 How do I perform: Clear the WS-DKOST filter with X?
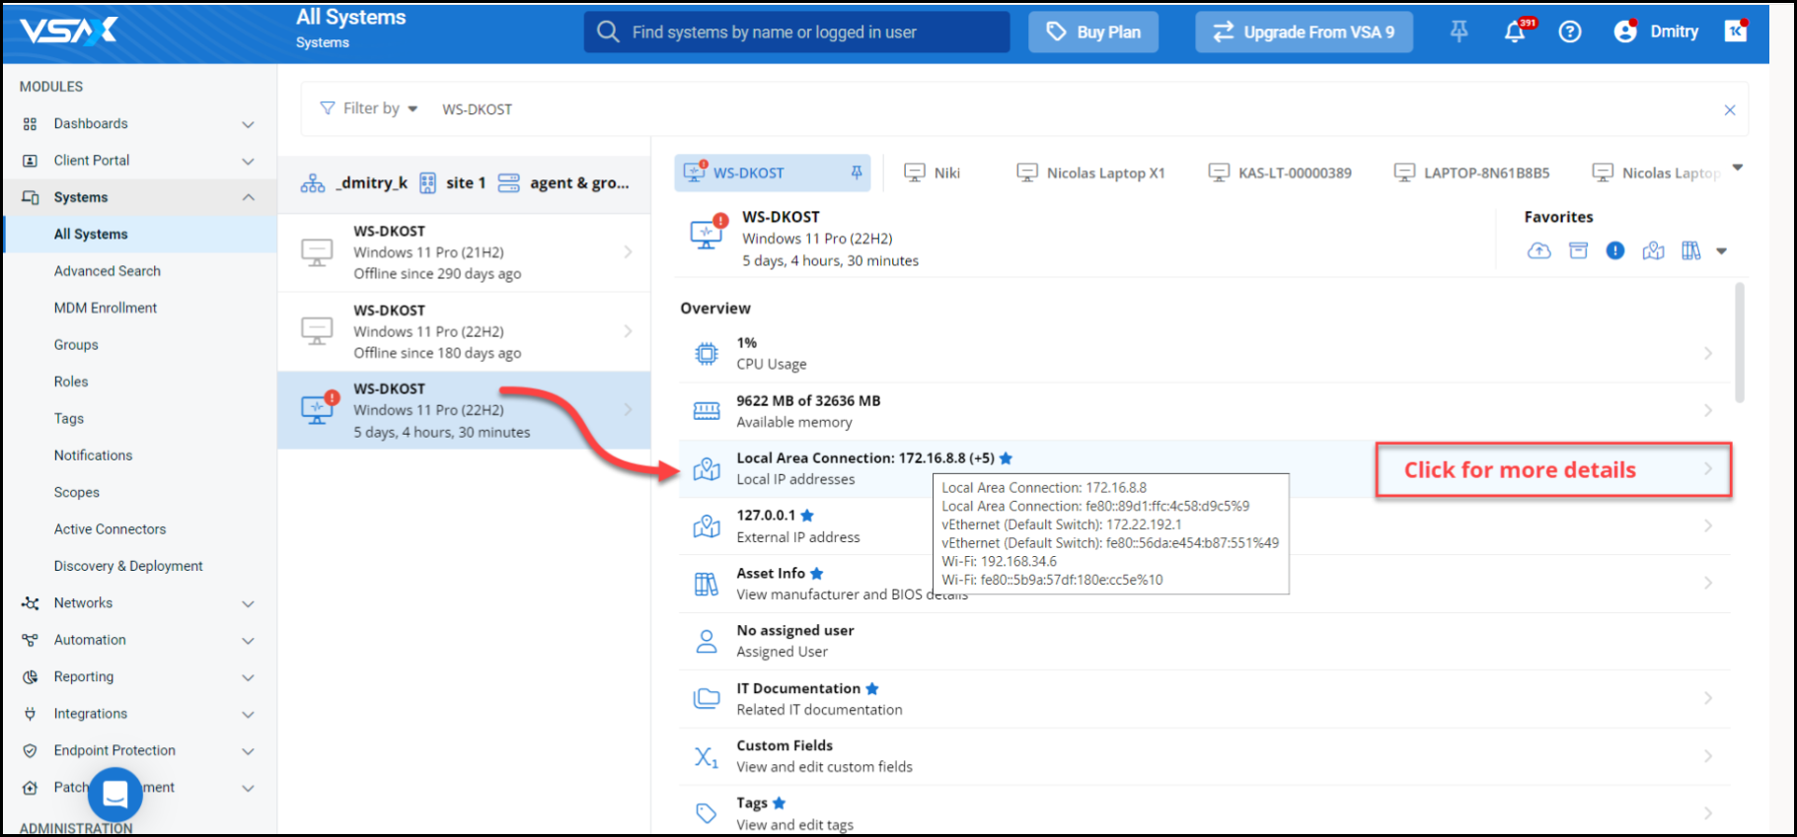click(x=1729, y=110)
